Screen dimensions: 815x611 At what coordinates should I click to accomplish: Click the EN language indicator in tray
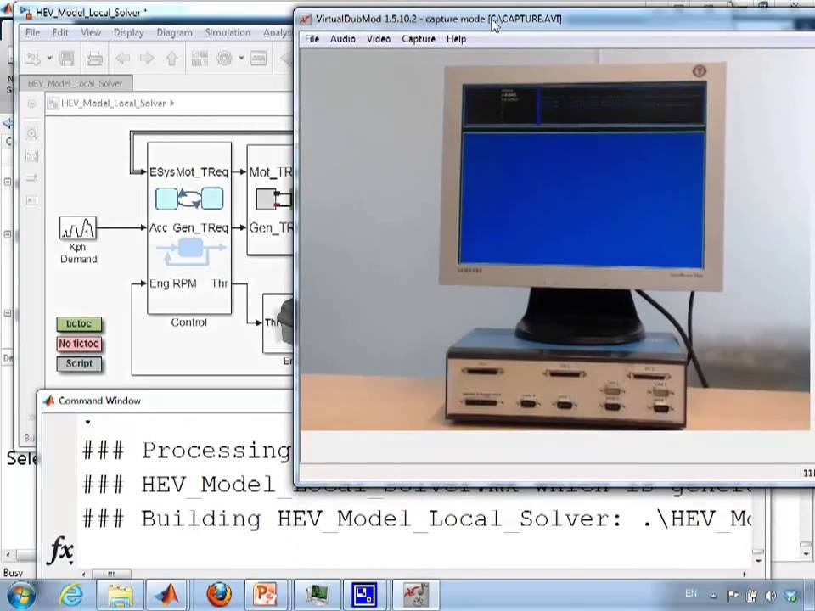(x=691, y=594)
